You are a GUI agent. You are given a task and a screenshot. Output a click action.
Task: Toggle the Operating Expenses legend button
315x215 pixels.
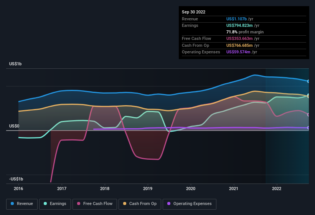[x=190, y=204]
